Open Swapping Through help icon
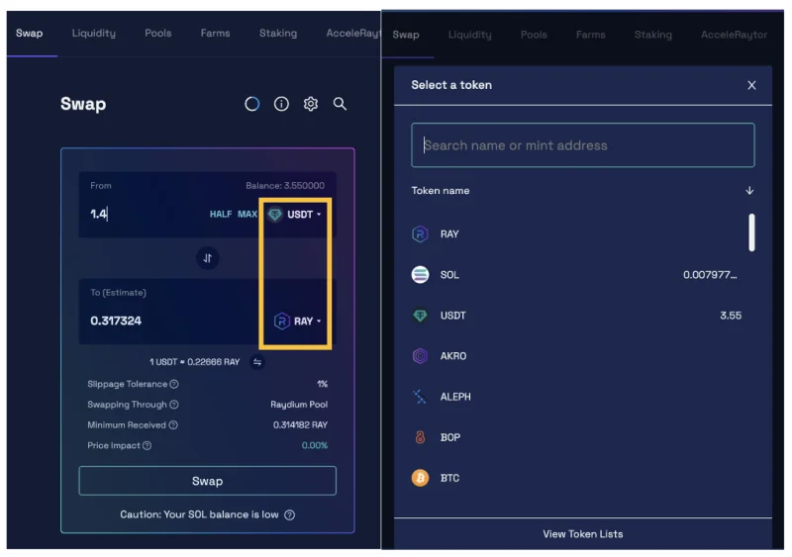 174,405
